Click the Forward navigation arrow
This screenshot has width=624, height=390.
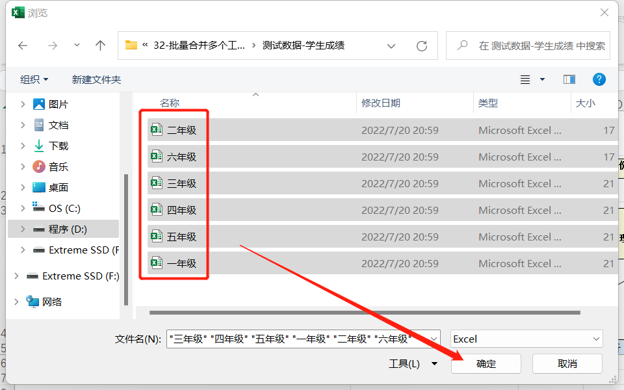tap(53, 45)
